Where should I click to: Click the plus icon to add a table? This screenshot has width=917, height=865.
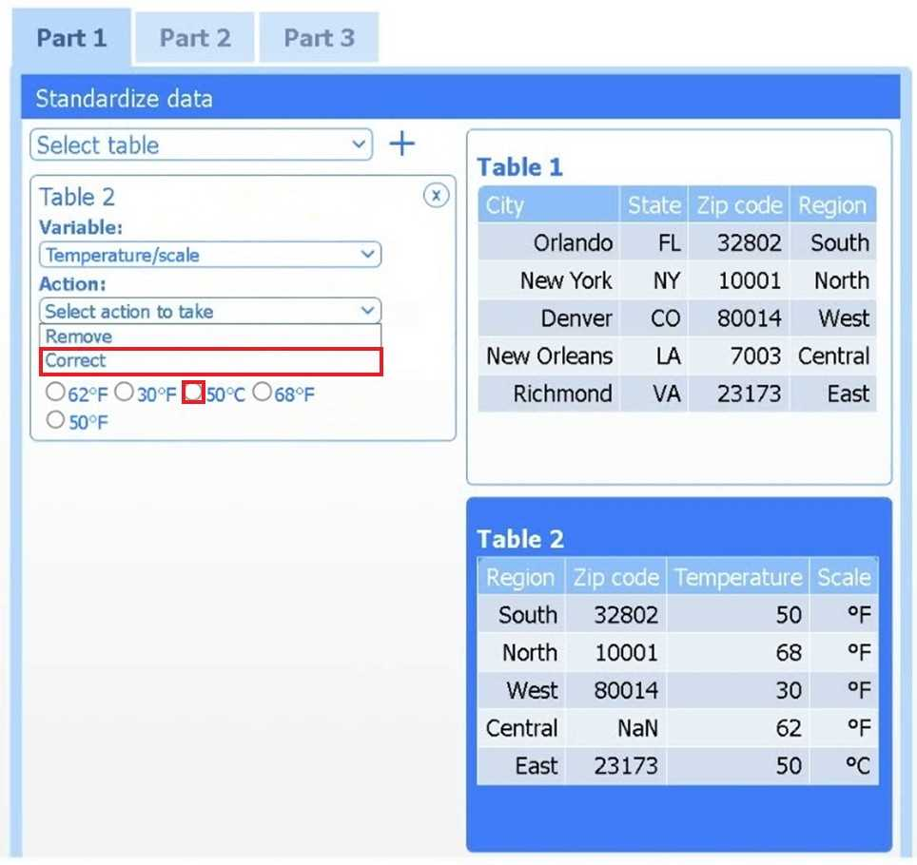point(403,144)
